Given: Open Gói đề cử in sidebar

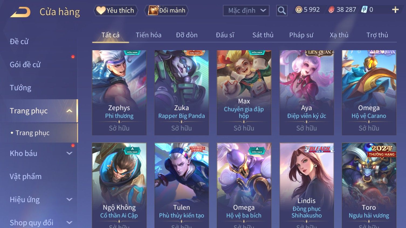Looking at the screenshot, I should (x=25, y=65).
